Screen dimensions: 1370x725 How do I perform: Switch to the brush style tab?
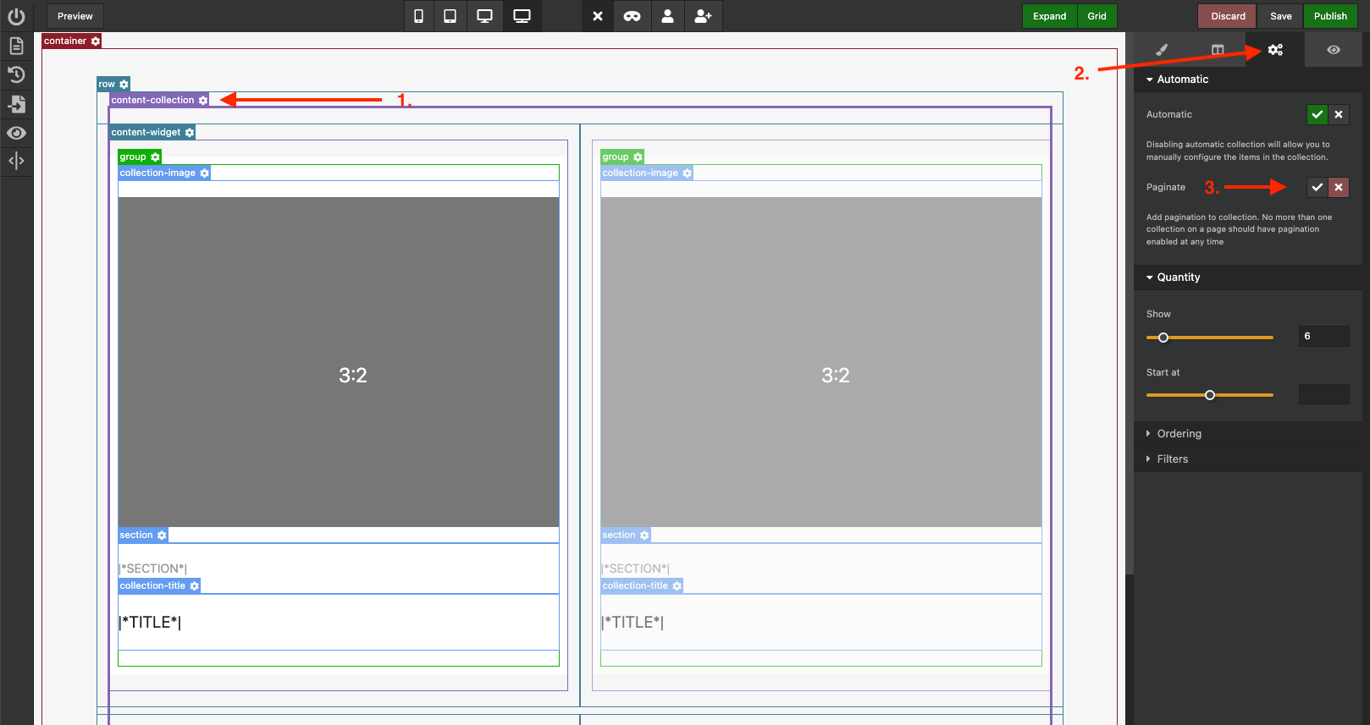(x=1162, y=50)
